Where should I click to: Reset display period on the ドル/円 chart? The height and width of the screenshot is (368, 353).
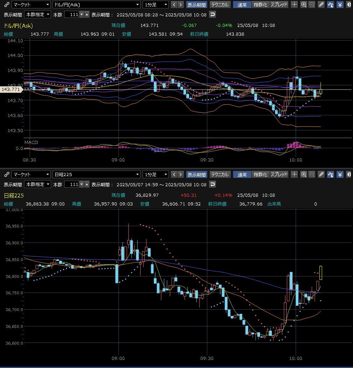coord(212,15)
